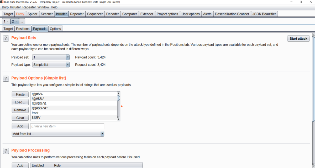Switch to the Intruder Target sub-tab

coord(8,29)
